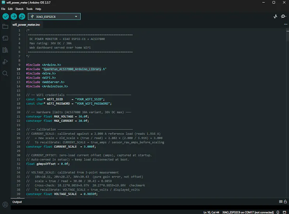Open the editor tab ellipsis menu
The image size is (289, 214).
pos(285,24)
